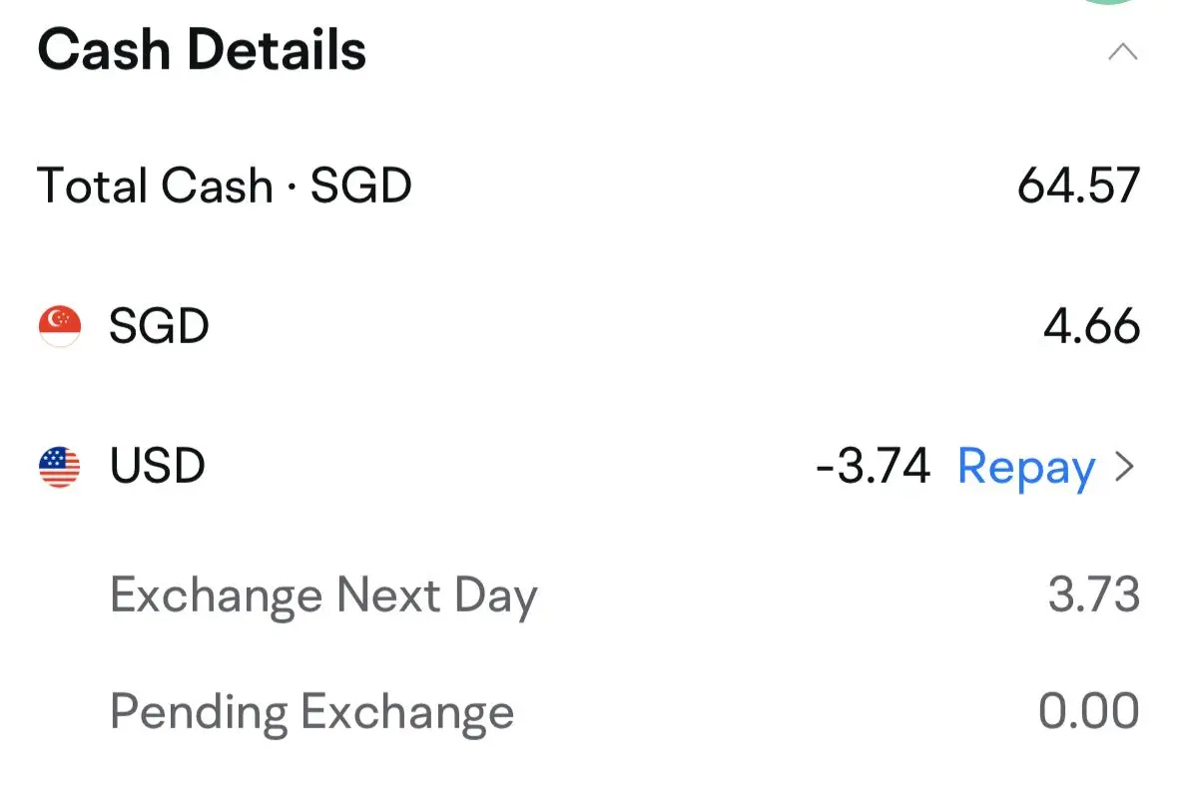Tap the United States flag icon
Screen dimensions: 1177x798
59,466
